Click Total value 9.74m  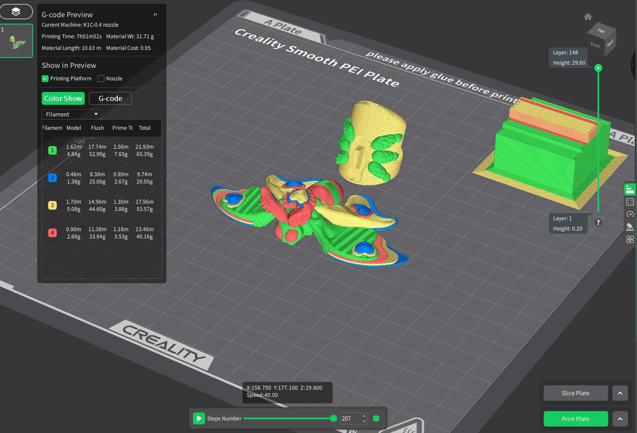pyautogui.click(x=144, y=174)
